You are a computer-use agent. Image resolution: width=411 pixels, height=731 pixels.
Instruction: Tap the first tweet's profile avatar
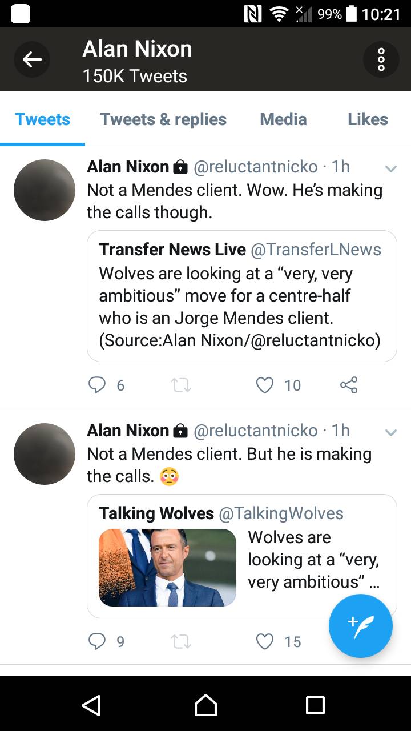45,190
